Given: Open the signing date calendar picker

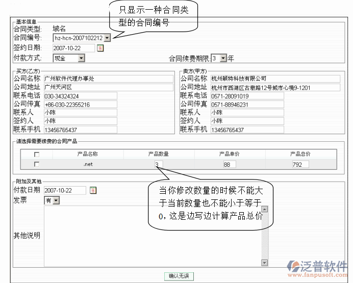Looking at the screenshot, I should (x=100, y=48).
